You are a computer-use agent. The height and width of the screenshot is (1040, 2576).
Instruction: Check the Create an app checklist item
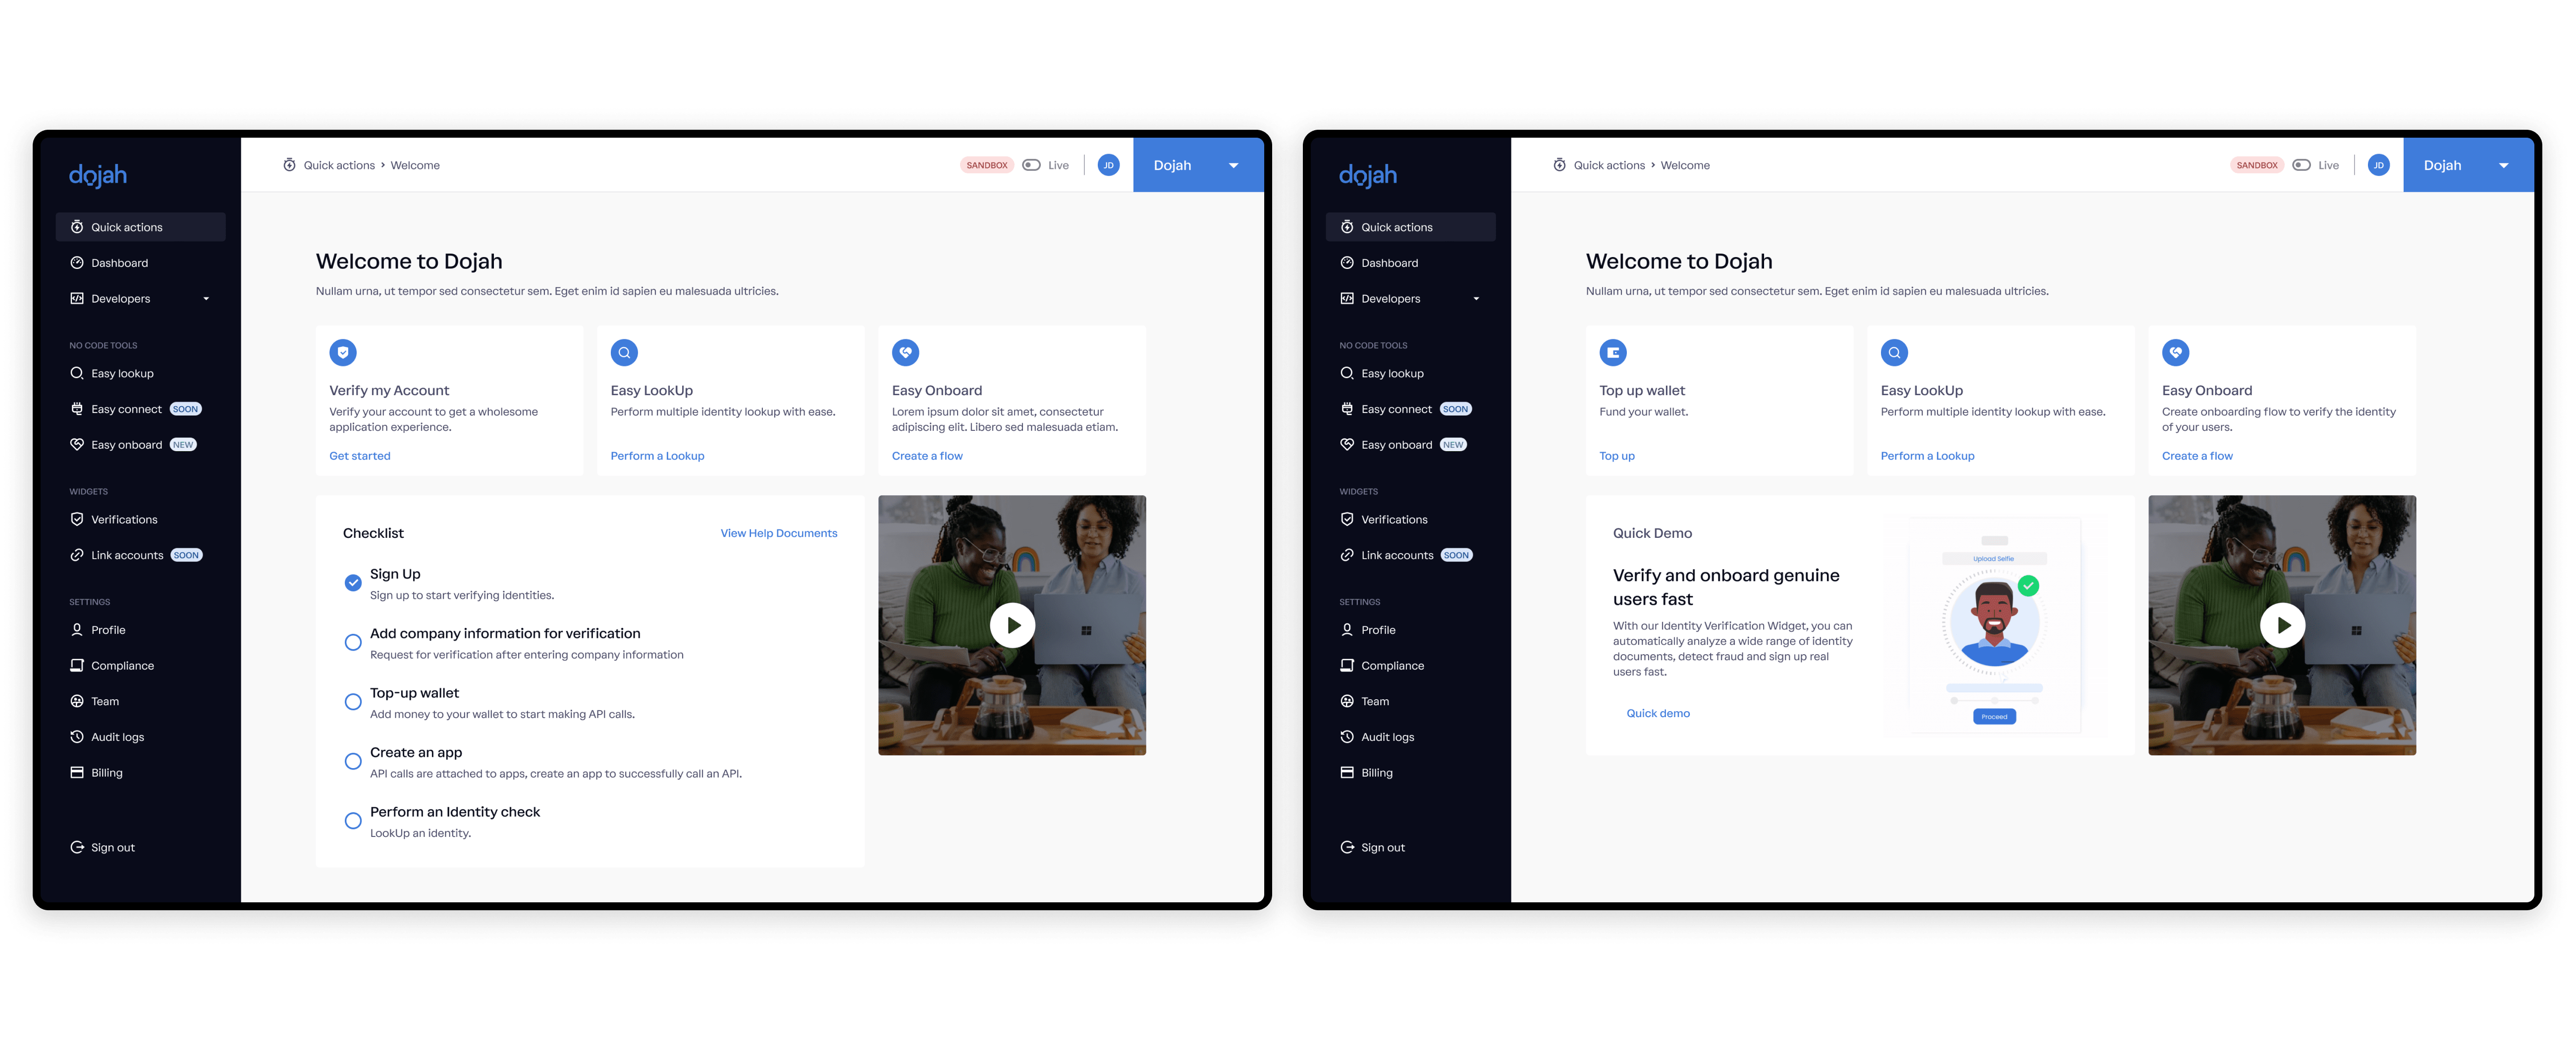(x=353, y=761)
